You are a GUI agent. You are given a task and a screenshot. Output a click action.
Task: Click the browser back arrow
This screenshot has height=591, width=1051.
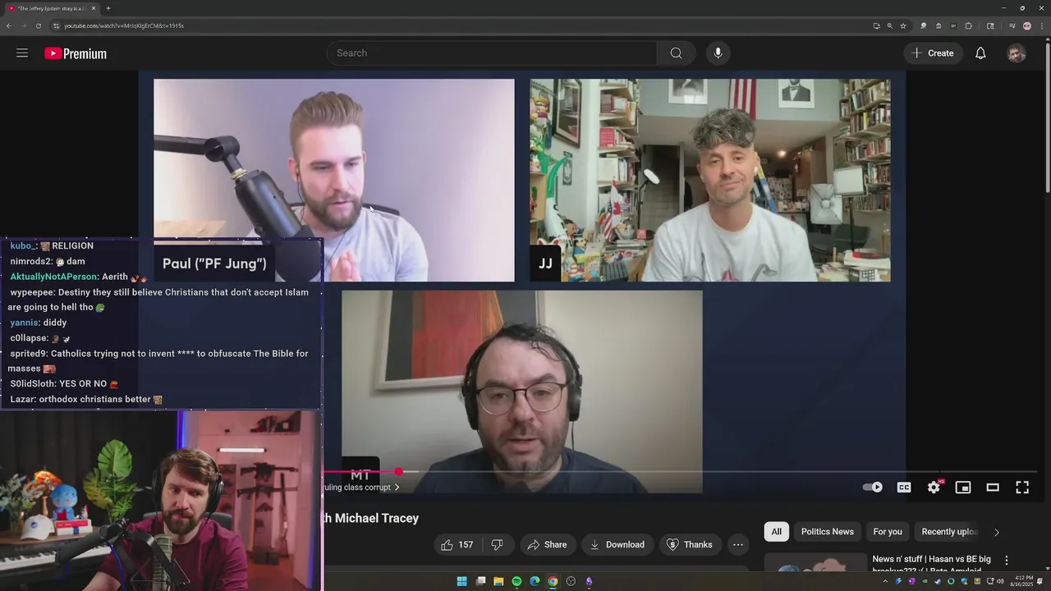pyautogui.click(x=9, y=25)
